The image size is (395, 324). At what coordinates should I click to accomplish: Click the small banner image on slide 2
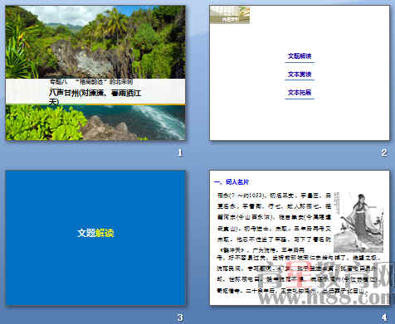click(x=230, y=15)
